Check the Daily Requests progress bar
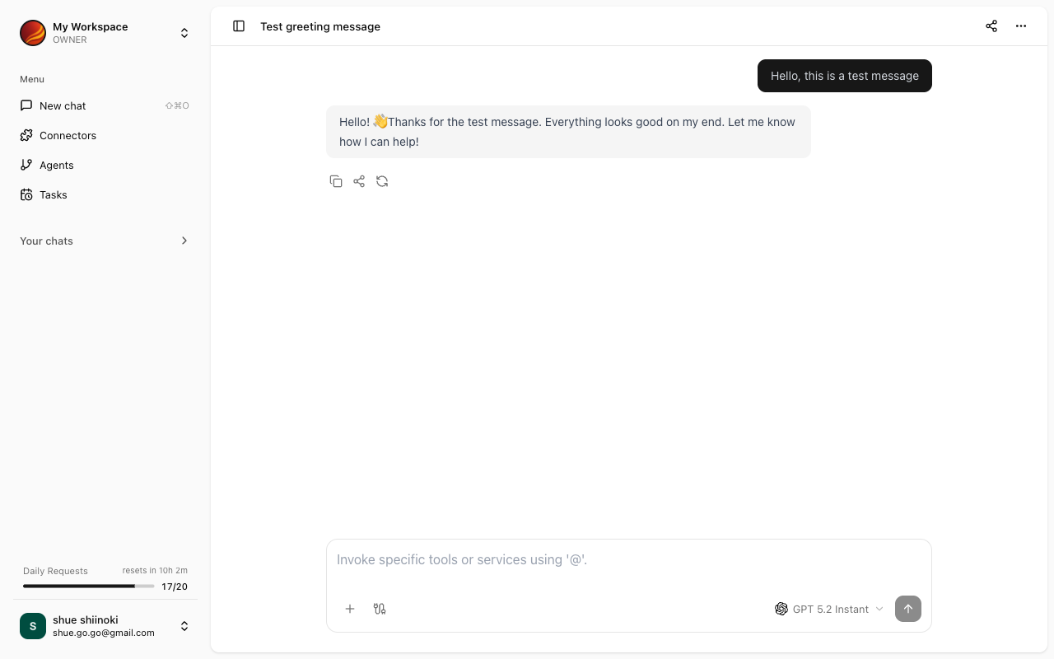Viewport: 1054px width, 659px height. tap(88, 586)
